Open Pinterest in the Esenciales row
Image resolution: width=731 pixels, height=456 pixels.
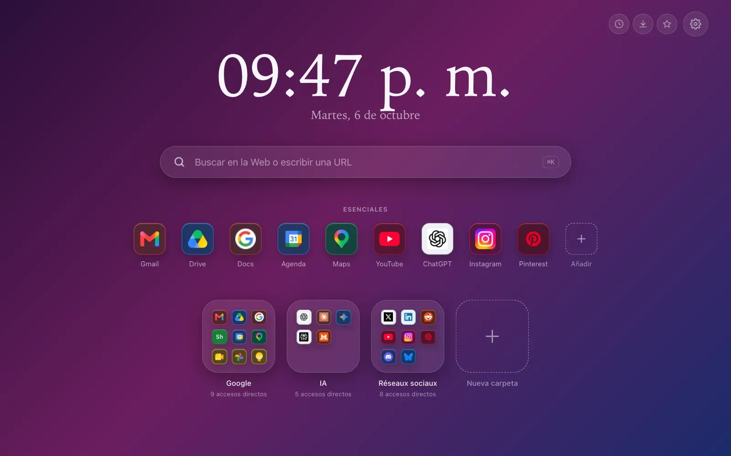[533, 239]
